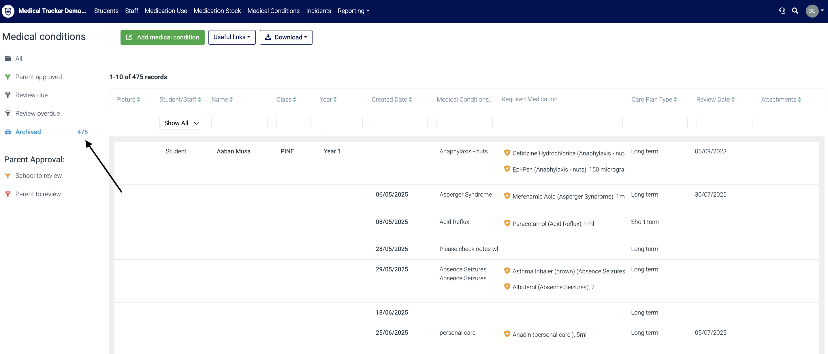
Task: Sort by Care Plan Type column arrows
Action: [675, 100]
